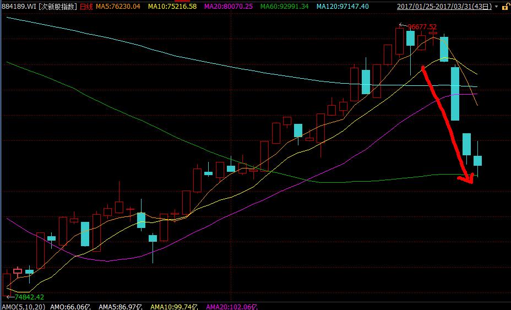The image size is (511, 310).
Task: Click the MA5:76230.04 indicator label
Action: tap(118, 6)
